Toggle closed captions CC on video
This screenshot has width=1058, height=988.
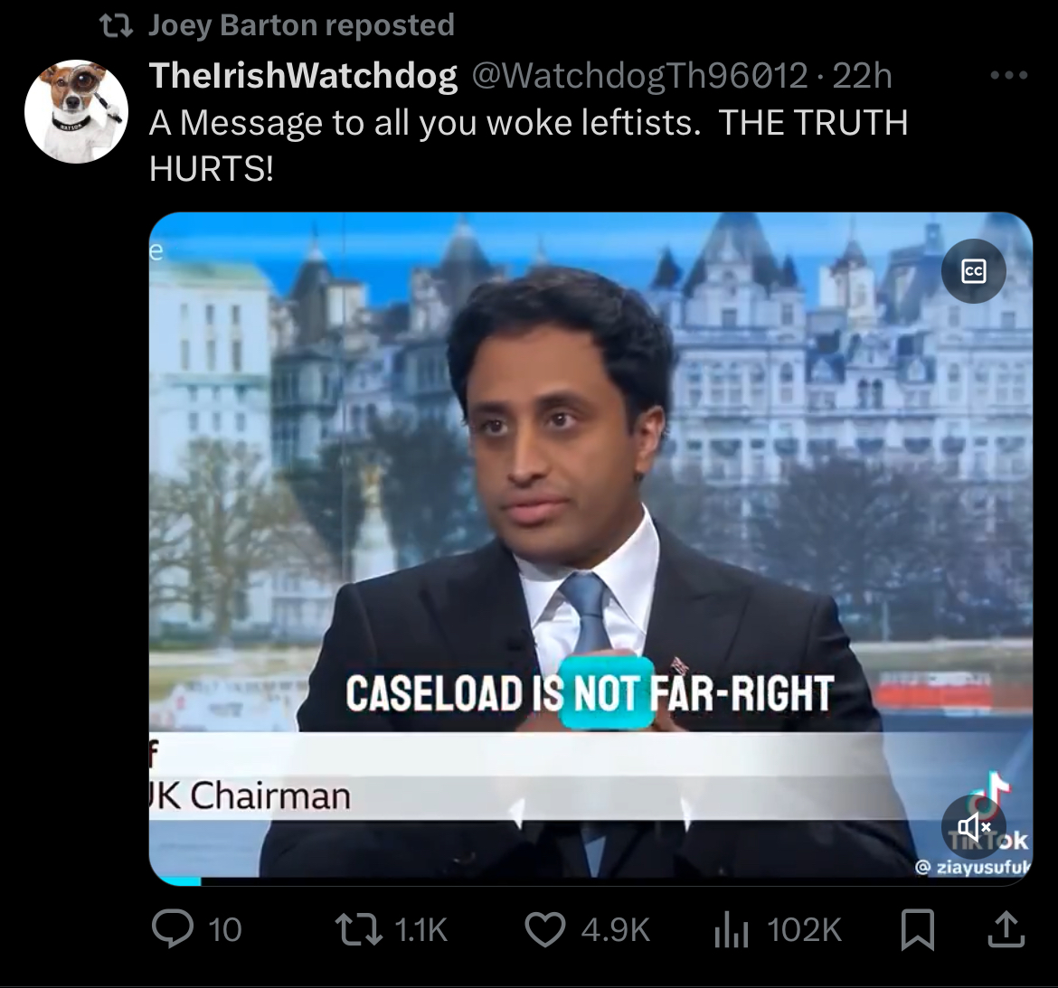(x=974, y=271)
